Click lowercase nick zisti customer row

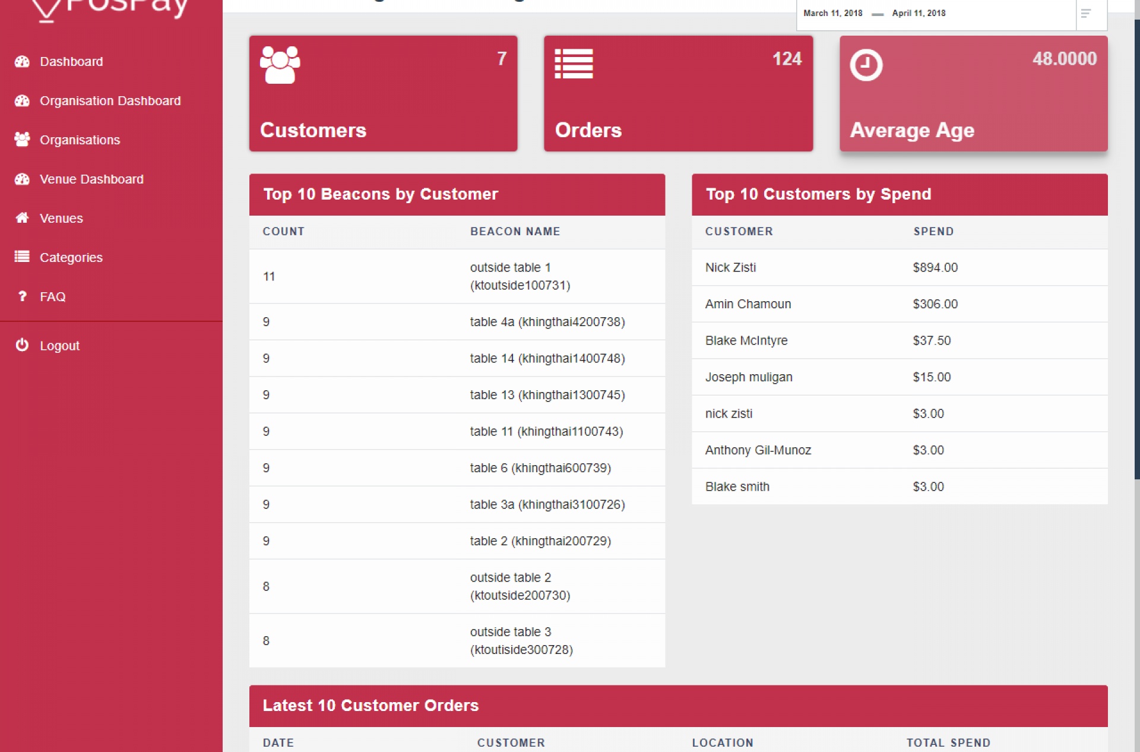click(x=900, y=413)
